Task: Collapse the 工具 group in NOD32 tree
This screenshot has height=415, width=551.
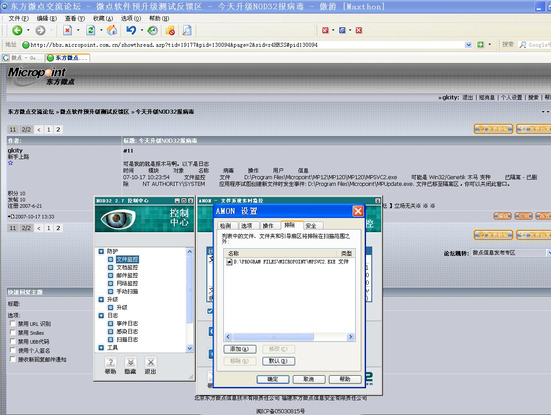Action: coord(101,348)
